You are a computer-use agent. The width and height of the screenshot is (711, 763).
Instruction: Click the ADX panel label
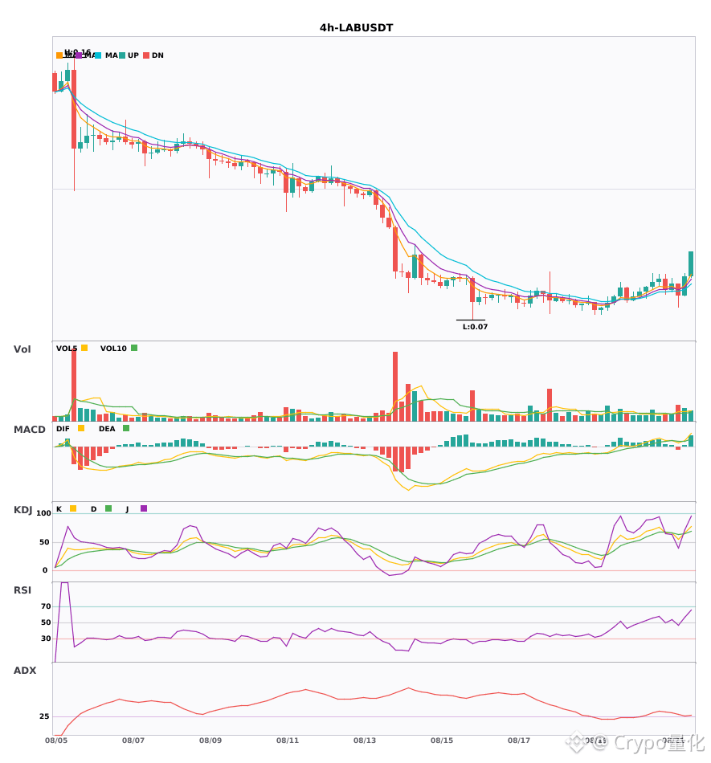tap(25, 671)
